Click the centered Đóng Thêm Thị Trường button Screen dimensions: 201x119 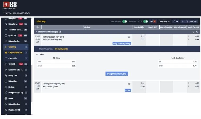117,74
